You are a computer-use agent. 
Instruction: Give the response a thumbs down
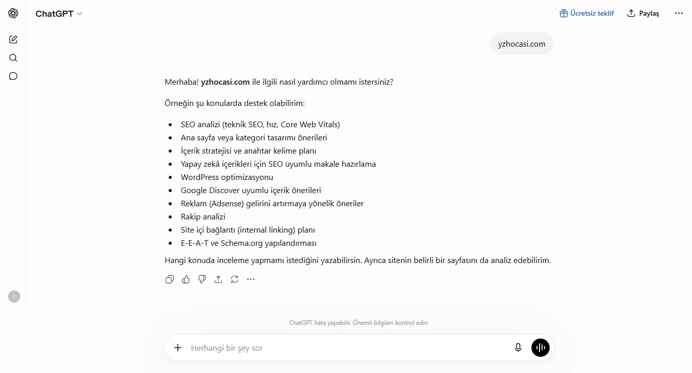202,279
